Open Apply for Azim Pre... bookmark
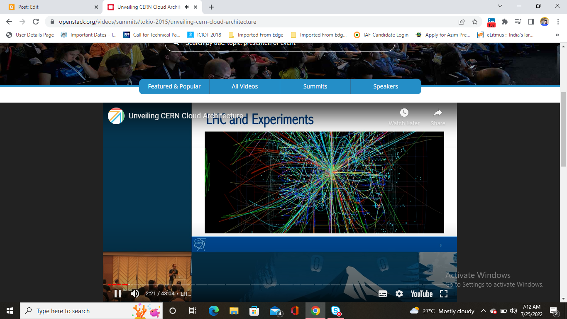Viewport: 567px width, 319px height. [x=442, y=35]
